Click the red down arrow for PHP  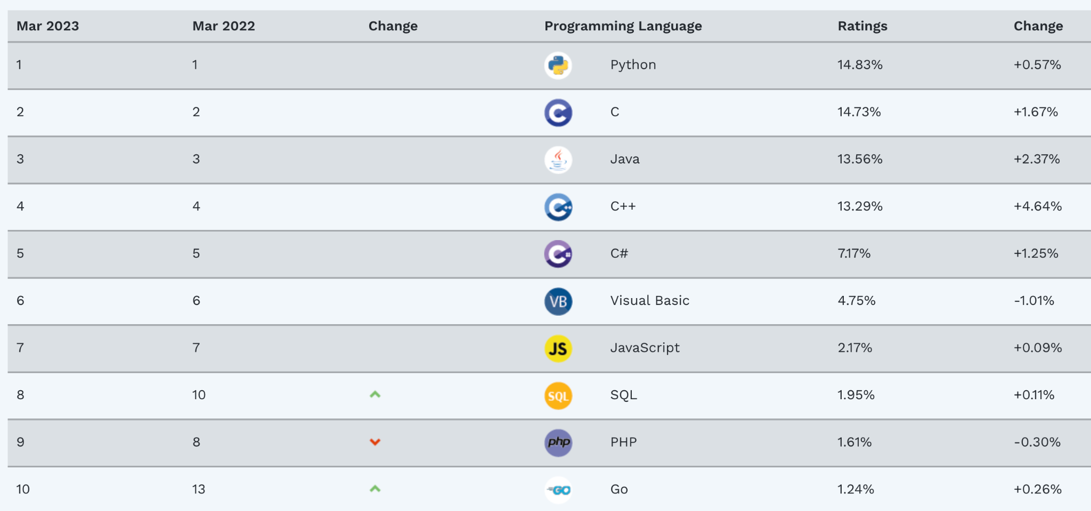coord(375,442)
